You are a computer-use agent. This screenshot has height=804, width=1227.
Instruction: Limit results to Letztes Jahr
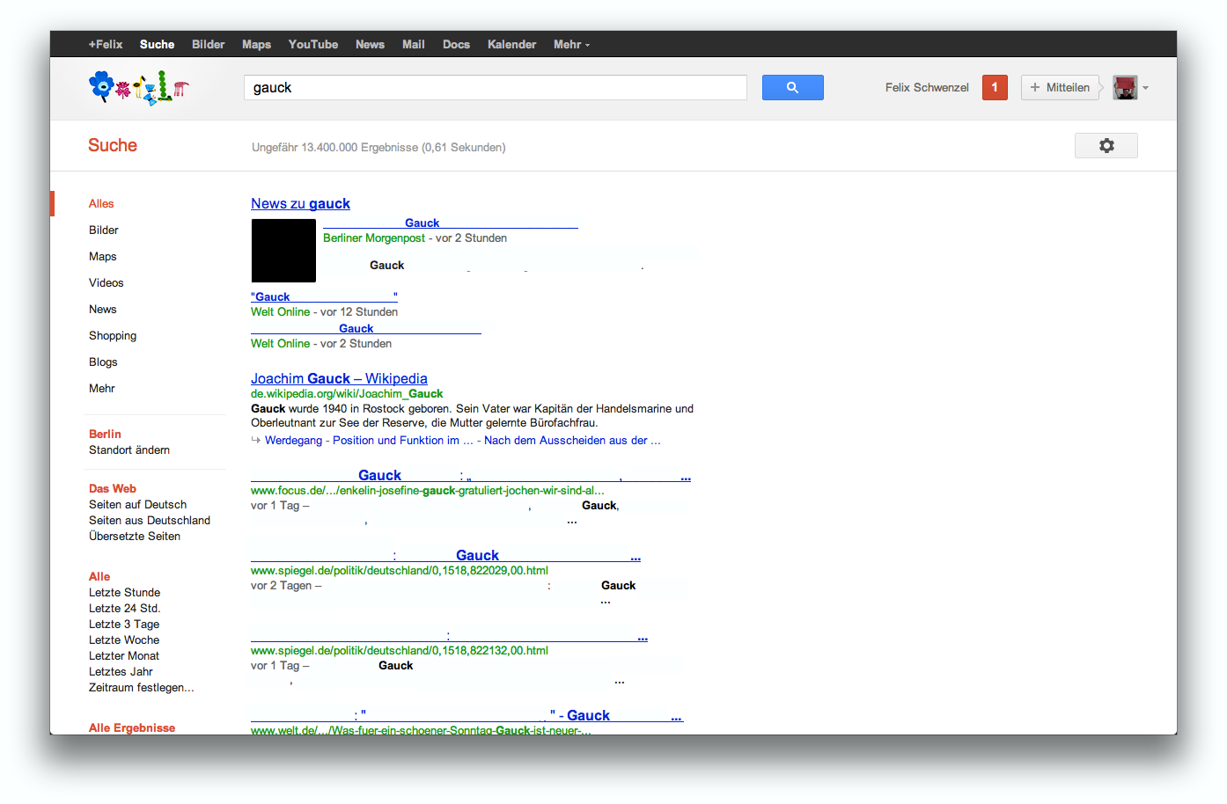pyautogui.click(x=121, y=671)
